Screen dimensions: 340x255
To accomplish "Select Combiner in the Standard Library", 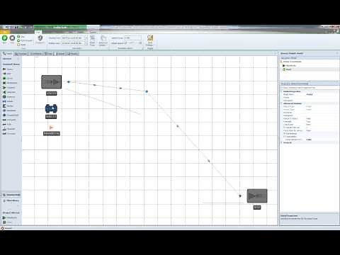I will [9, 87].
